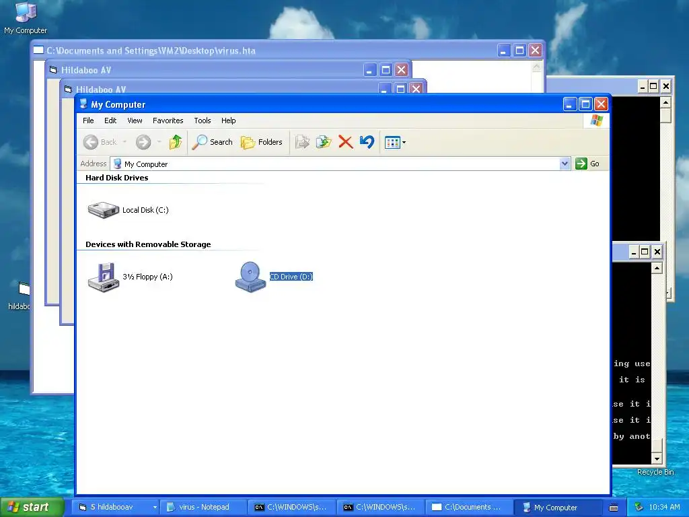689x517 pixels.
Task: Click the 10:34 AM clock
Action: 664,507
